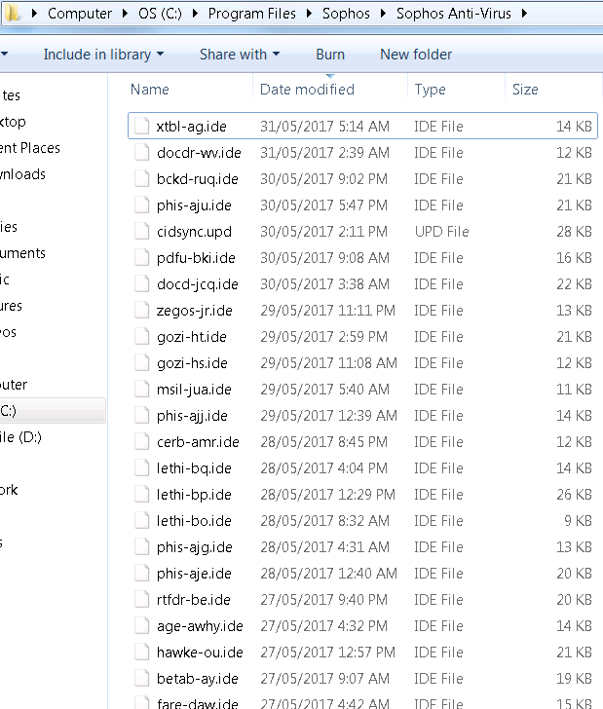
Task: Expand the arrow before Computer breadcrumb
Action: (34, 13)
